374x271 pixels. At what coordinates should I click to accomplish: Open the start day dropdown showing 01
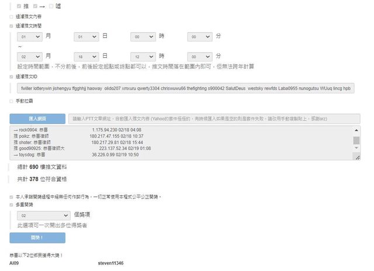[x=86, y=37]
